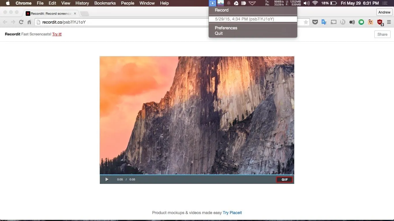Open the Help menu
394x221 pixels.
pos(164,3)
